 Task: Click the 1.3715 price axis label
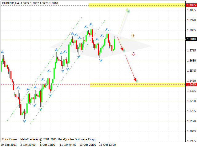point(191,51)
